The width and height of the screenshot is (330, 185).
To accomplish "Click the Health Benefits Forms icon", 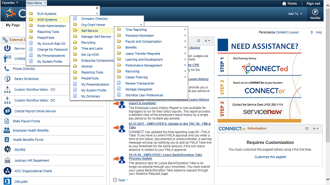I will tap(7, 139).
